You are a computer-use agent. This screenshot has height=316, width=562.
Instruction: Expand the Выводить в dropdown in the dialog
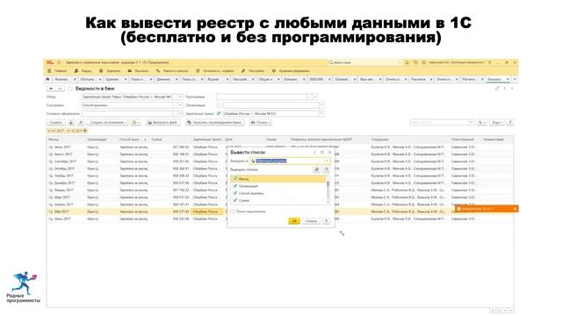point(327,162)
